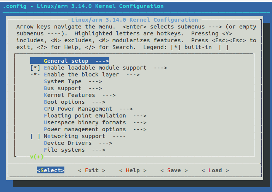Expand arrow next to Userspace binary formats
This screenshot has width=272, height=192.
click(x=140, y=122)
